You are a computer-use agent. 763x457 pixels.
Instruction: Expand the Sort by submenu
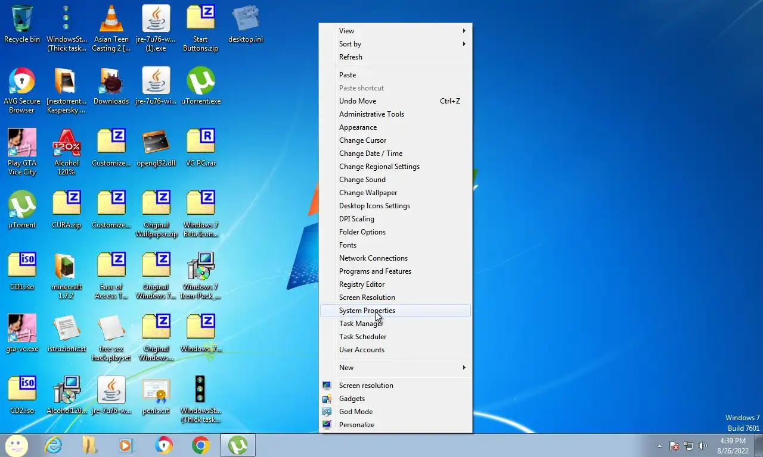click(396, 44)
